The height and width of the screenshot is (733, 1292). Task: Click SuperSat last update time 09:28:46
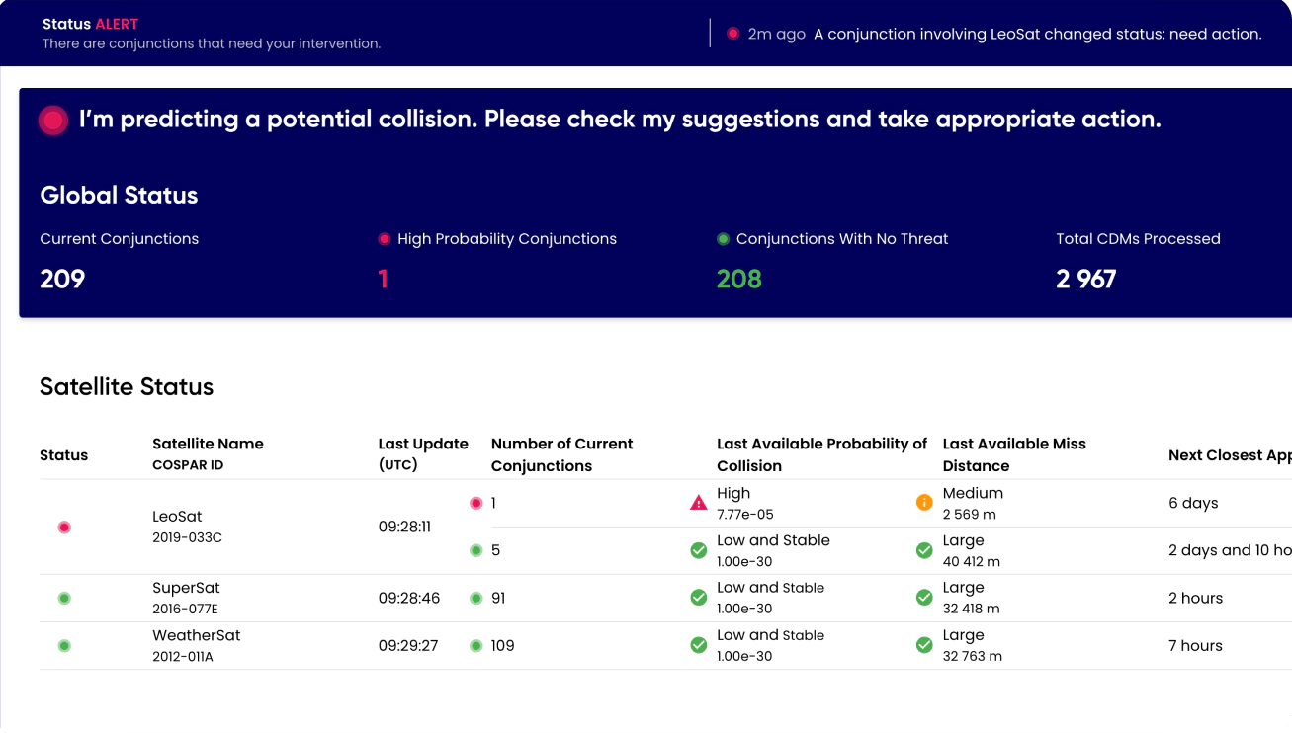[x=409, y=598]
